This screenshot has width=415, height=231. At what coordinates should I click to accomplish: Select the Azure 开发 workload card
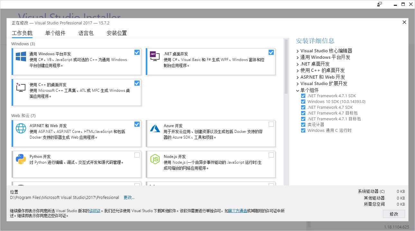[211, 133]
